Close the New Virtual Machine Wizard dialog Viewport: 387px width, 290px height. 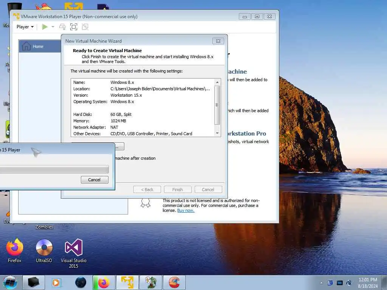pyautogui.click(x=218, y=41)
